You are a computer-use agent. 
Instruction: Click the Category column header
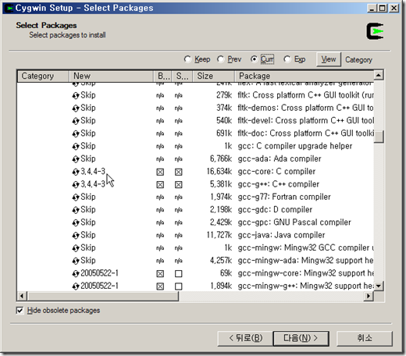pyautogui.click(x=43, y=76)
